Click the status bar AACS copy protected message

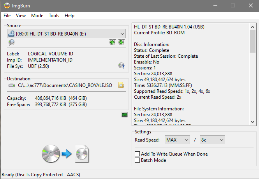pos(41,175)
